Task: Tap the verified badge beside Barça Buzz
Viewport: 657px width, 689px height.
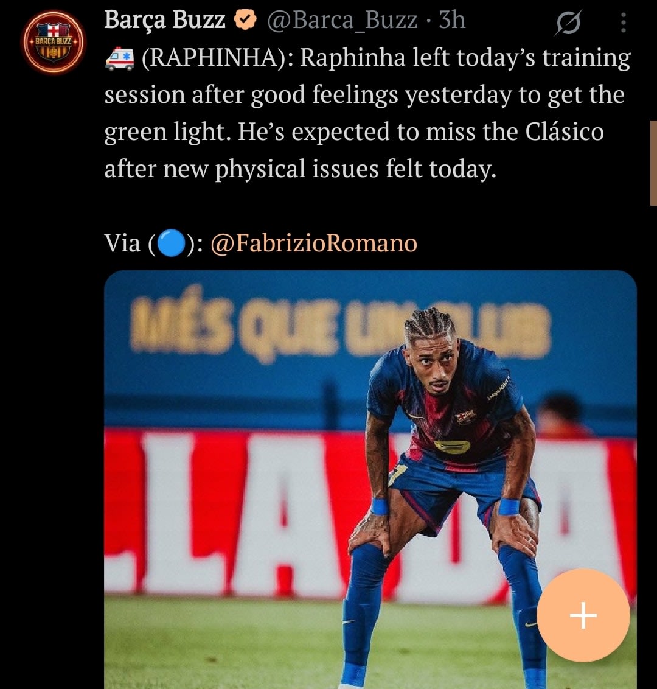Action: (x=245, y=19)
